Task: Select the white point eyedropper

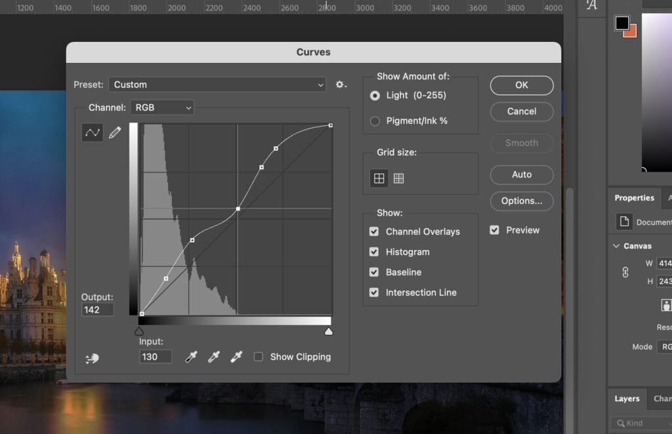Action: 237,357
